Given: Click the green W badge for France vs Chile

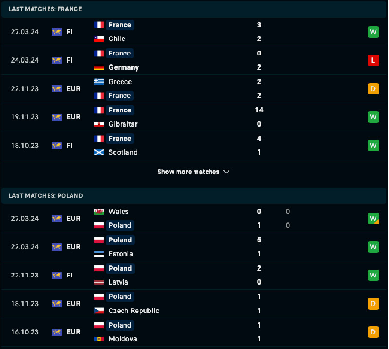Looking at the screenshot, I should (x=373, y=32).
